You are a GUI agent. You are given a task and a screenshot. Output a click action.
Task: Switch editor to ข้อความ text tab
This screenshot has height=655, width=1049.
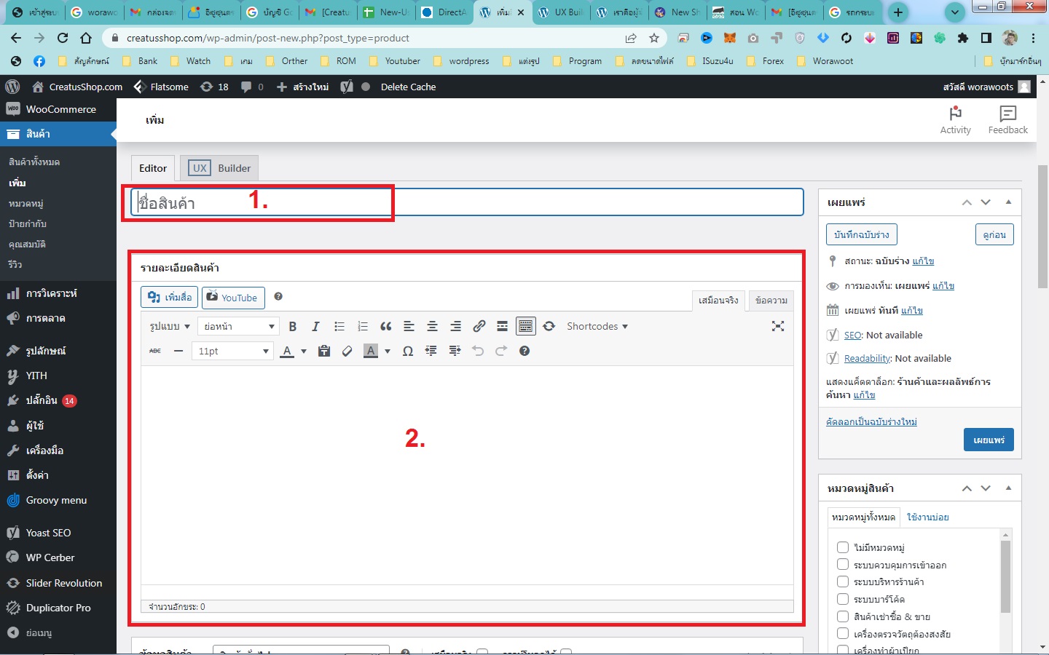(x=771, y=301)
